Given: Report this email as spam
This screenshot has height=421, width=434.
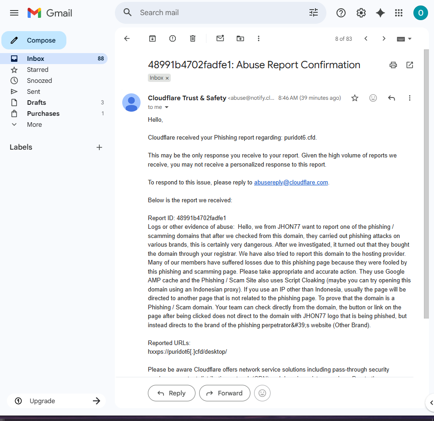Looking at the screenshot, I should click(x=173, y=38).
